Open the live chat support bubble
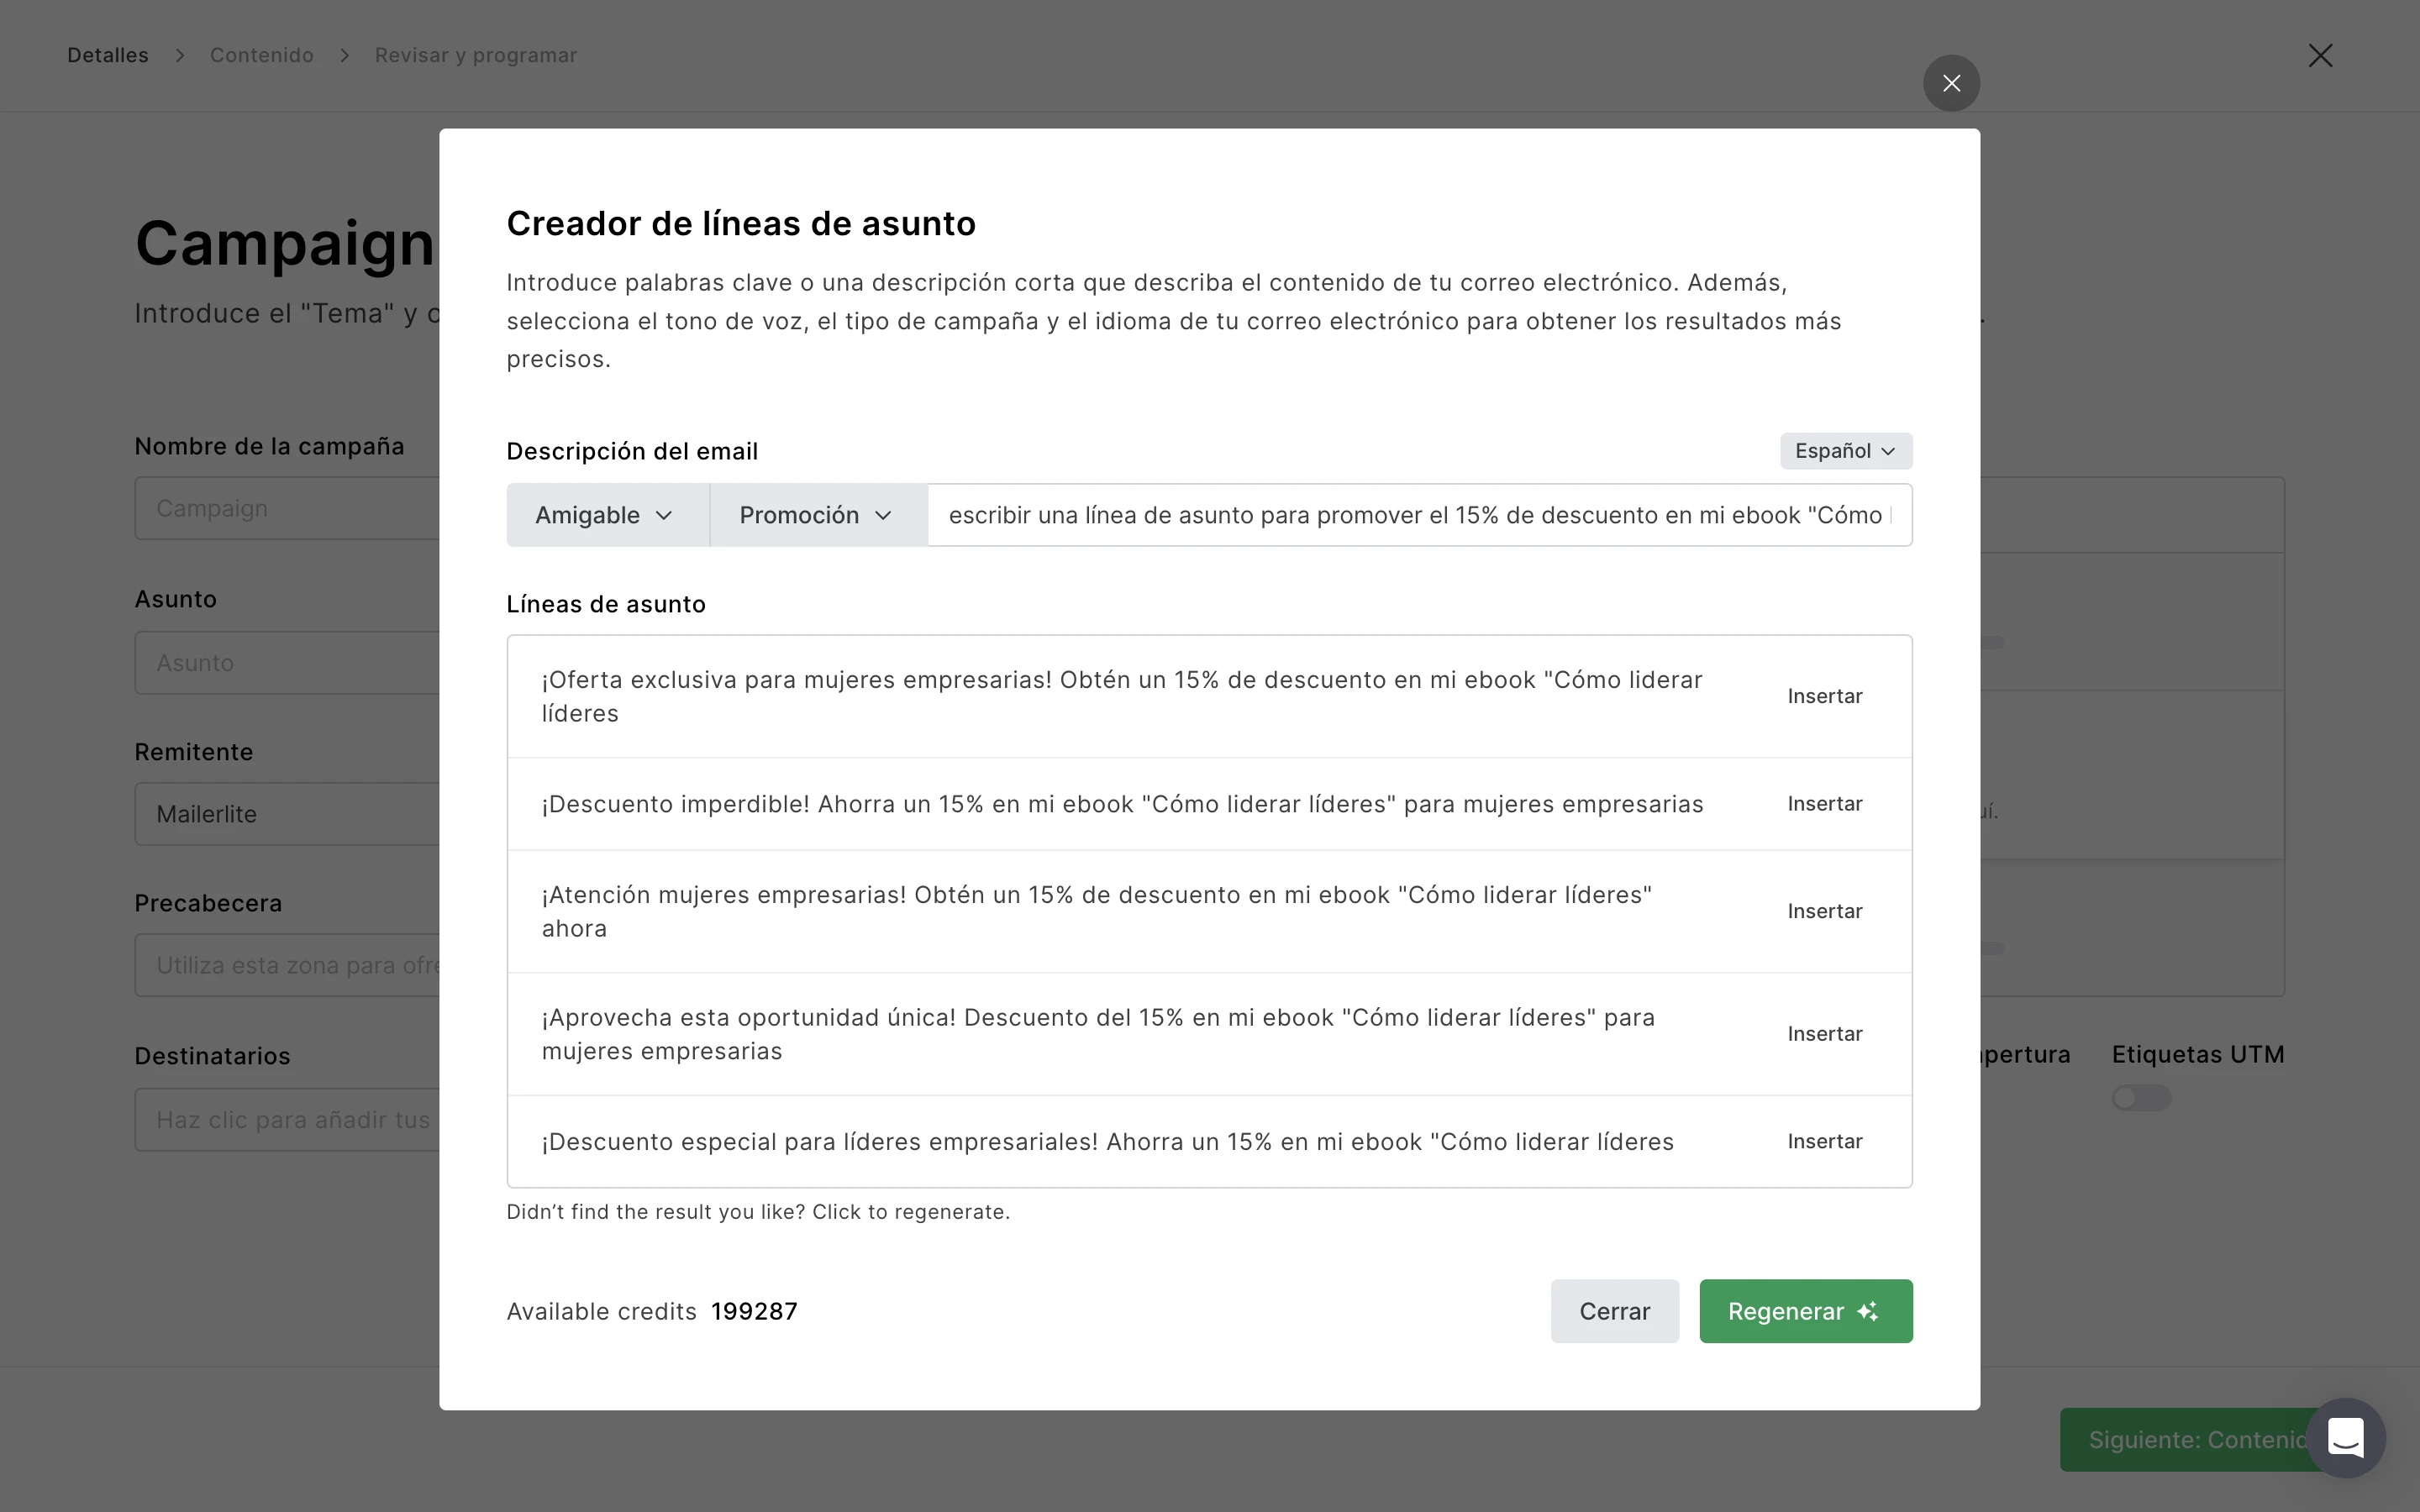The width and height of the screenshot is (2420, 1512). click(x=2345, y=1438)
